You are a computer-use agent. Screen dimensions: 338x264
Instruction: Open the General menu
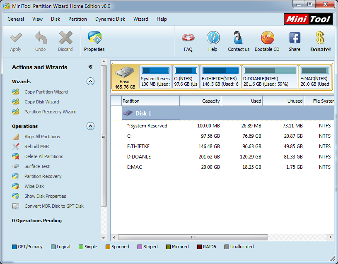(16, 19)
